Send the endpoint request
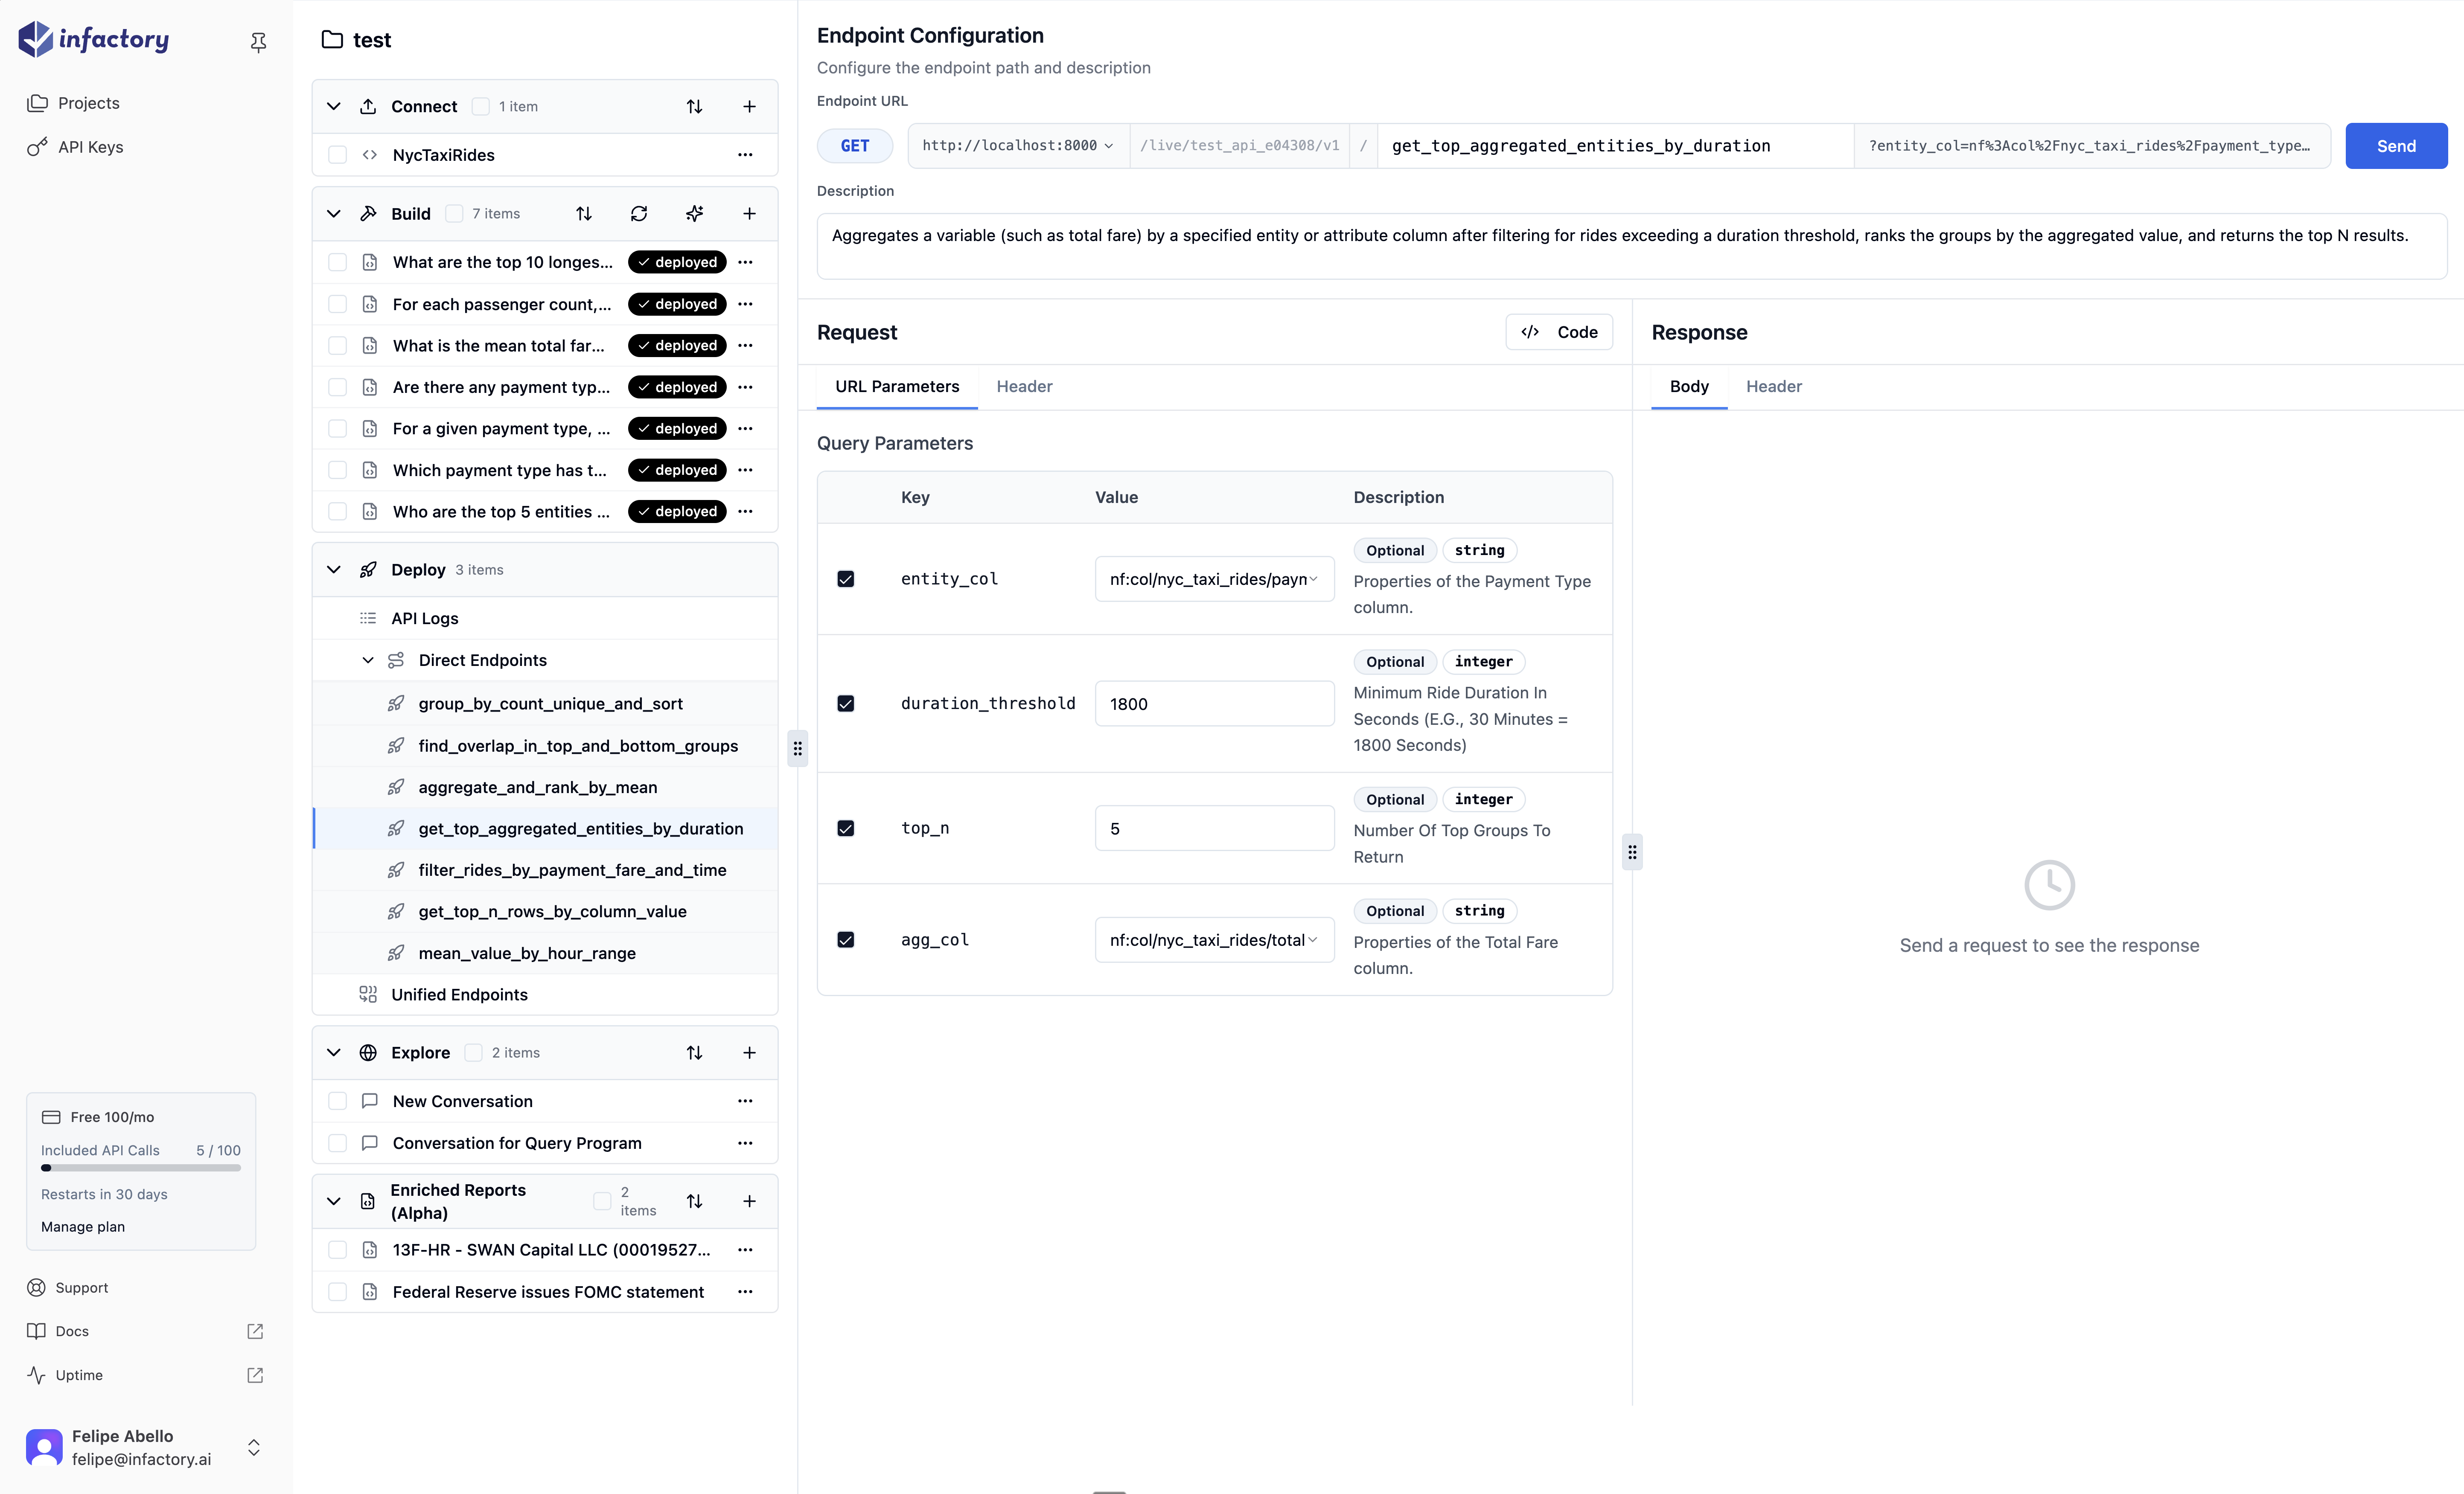This screenshot has height=1494, width=2464. [2396, 146]
